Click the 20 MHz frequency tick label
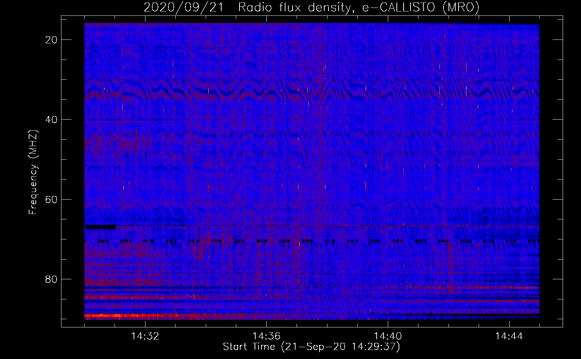 51,40
